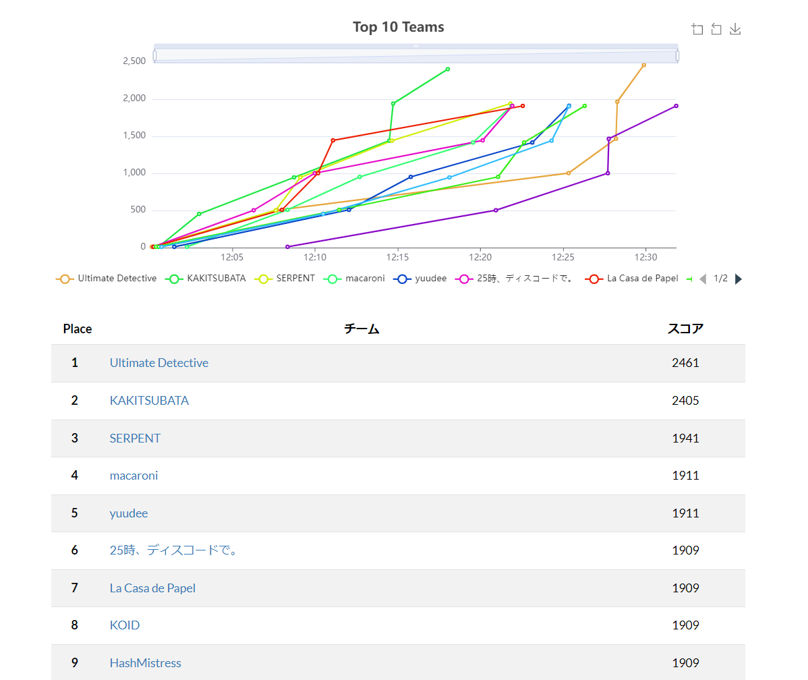
Task: Click place number 9 cell
Action: [x=75, y=662]
